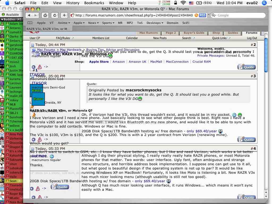Click the Private Messages link

[x=211, y=56]
